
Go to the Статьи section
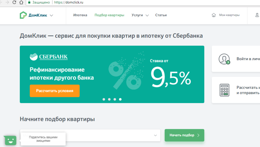(161, 15)
